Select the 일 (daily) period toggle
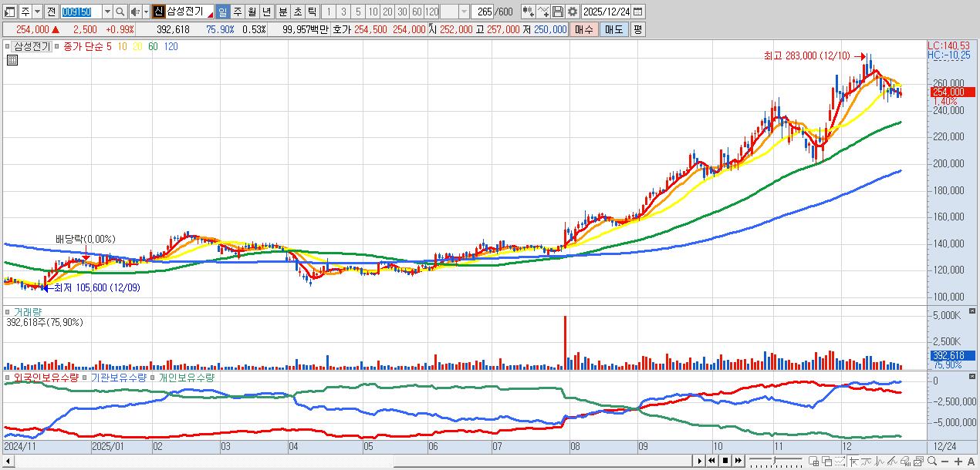The image size is (980, 470). click(x=222, y=12)
